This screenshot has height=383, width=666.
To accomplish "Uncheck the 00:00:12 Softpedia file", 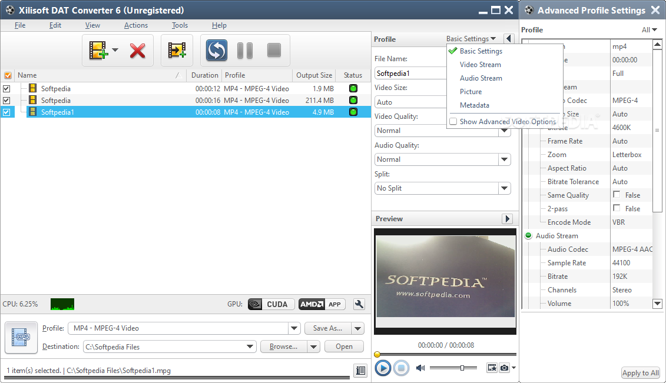I will pyautogui.click(x=6, y=89).
